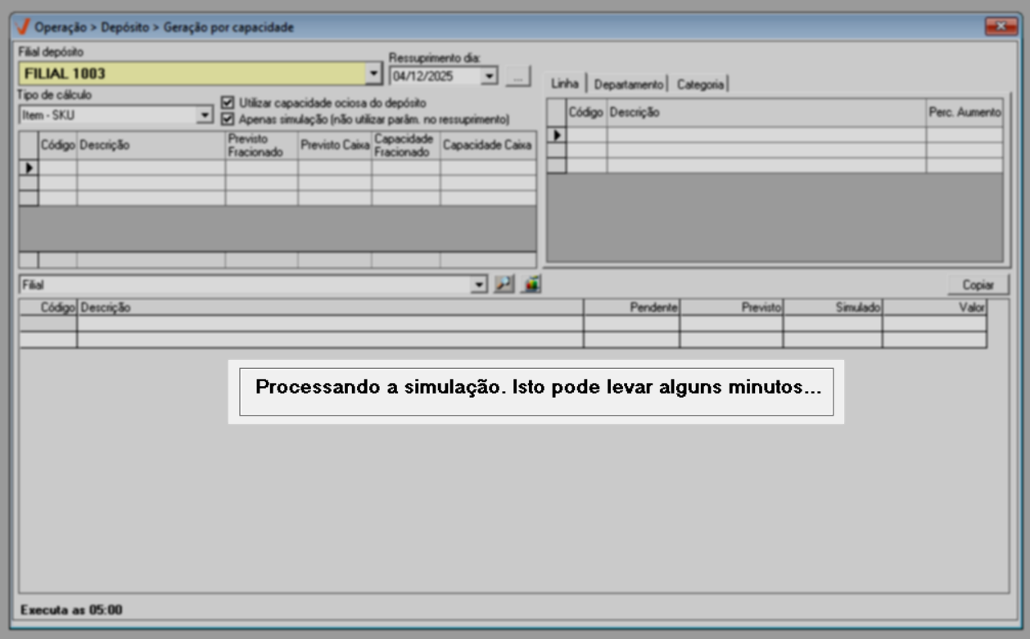Open the chart icon beside the search icon
This screenshot has height=639, width=1030.
point(532,285)
